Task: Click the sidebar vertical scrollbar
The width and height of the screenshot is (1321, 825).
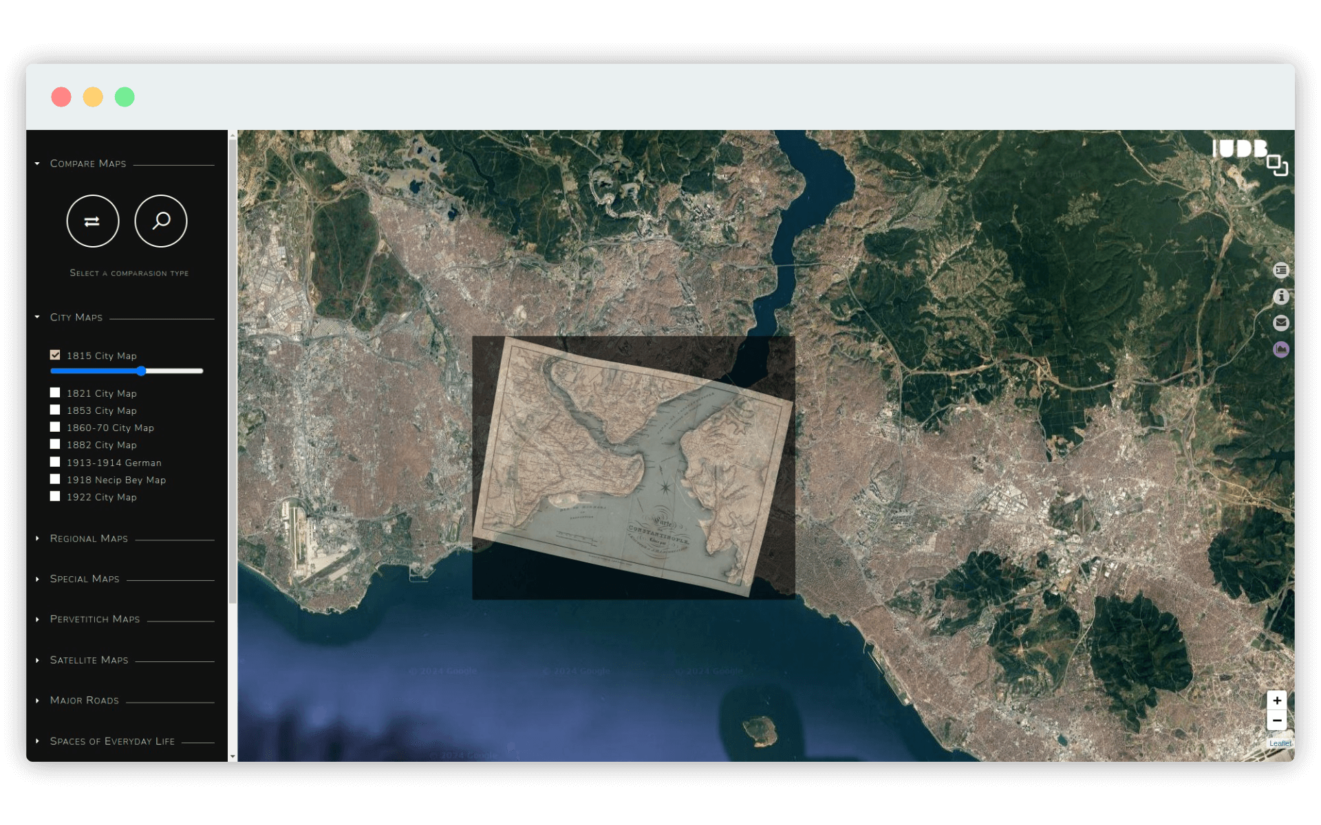Action: point(233,371)
